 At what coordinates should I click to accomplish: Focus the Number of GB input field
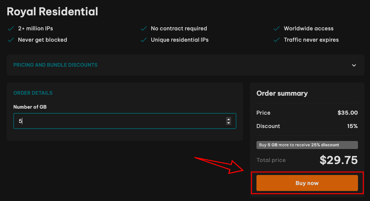(x=120, y=121)
